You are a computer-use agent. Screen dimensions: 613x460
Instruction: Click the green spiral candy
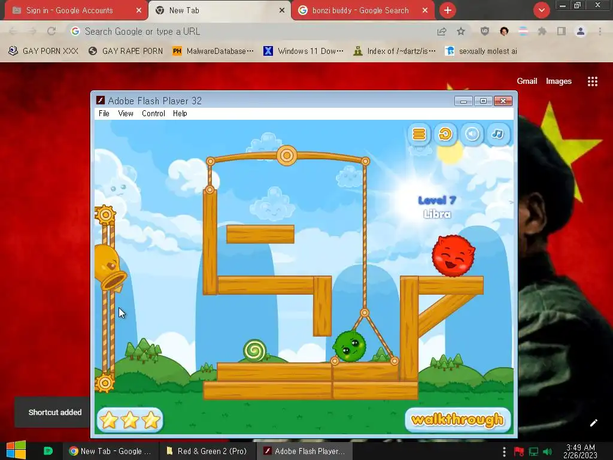tap(254, 350)
